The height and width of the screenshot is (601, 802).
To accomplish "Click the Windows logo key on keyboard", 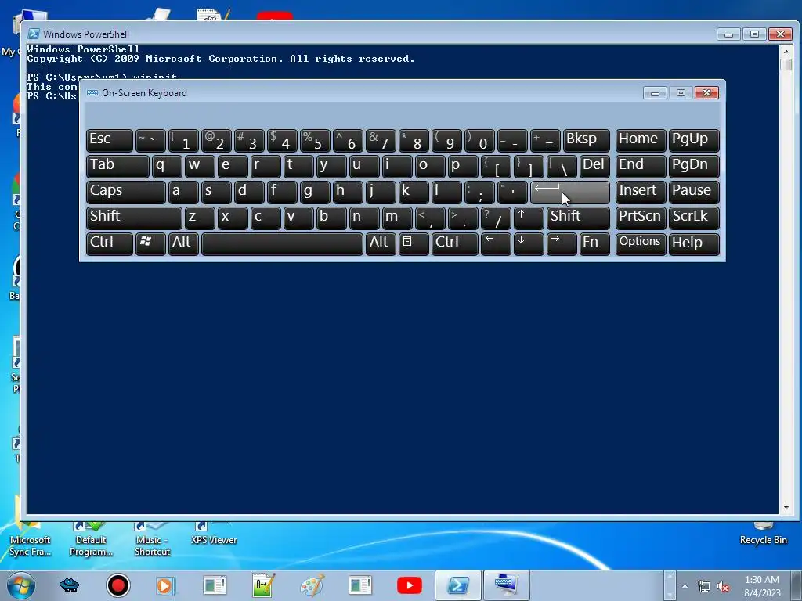I will (x=150, y=243).
